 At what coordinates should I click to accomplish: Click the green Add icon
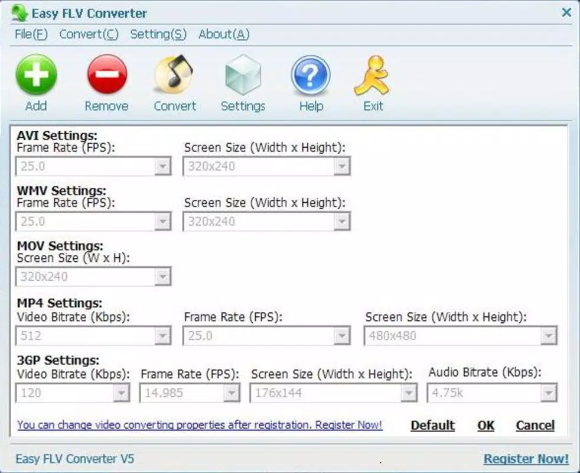pos(36,74)
